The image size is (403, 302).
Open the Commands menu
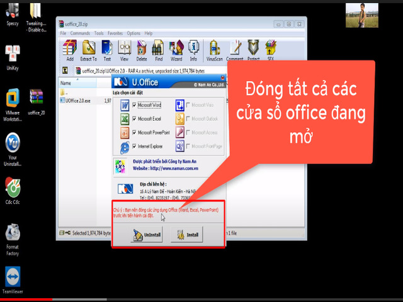(x=80, y=33)
